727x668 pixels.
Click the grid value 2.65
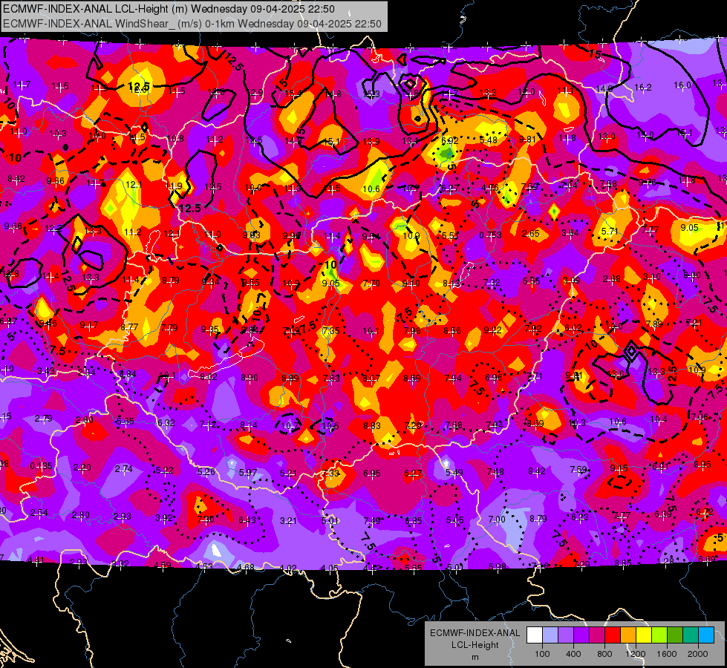coord(530,233)
